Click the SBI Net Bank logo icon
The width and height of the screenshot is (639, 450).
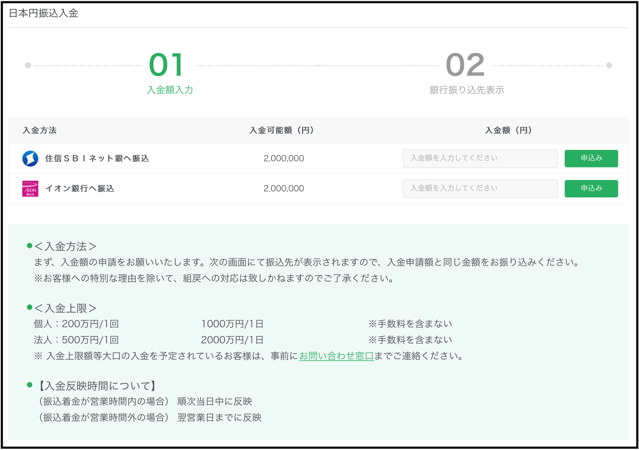click(30, 159)
